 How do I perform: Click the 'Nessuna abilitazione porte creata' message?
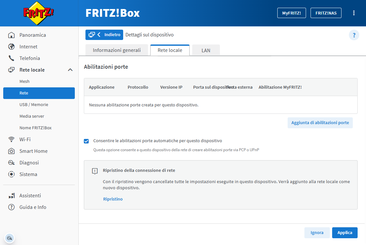click(x=143, y=105)
